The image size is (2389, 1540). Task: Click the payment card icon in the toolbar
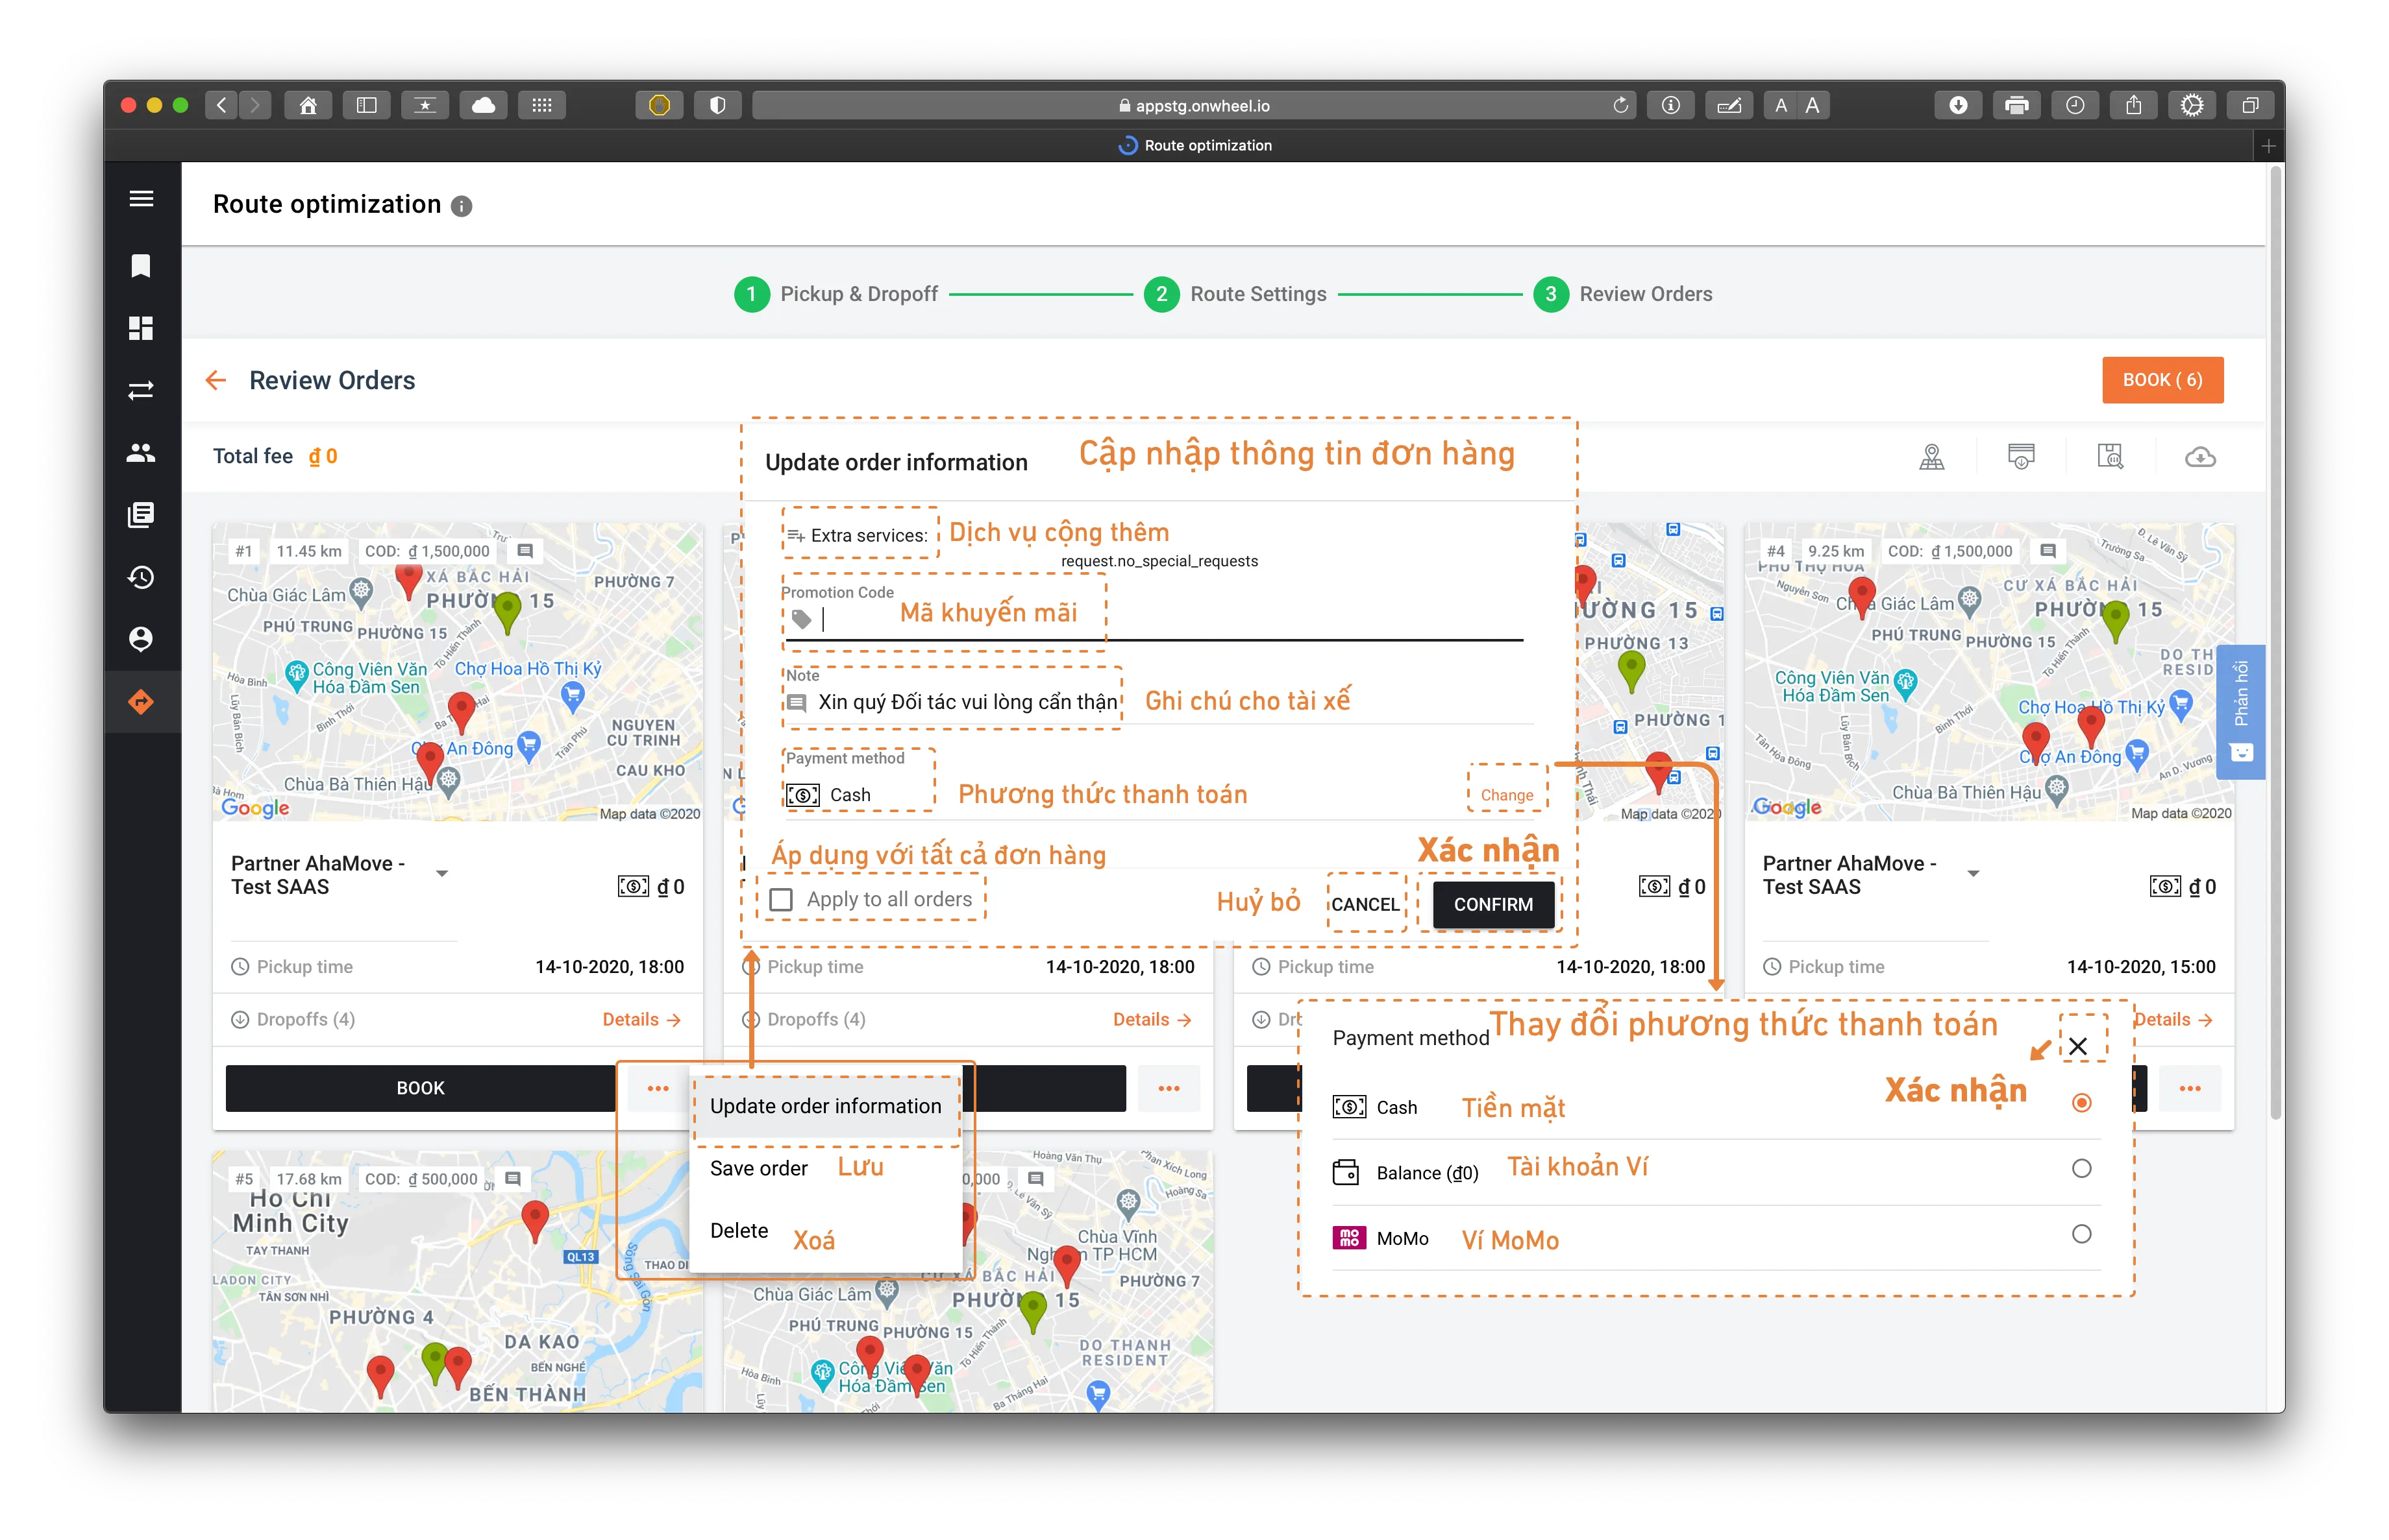click(2021, 457)
